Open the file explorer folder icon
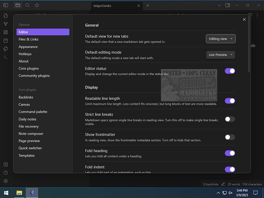This screenshot has width=264, height=198. tap(17, 5)
